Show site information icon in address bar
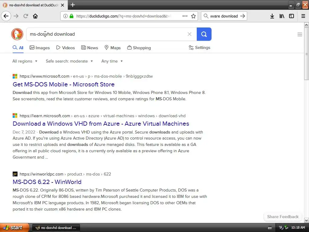309x232 pixels. coord(65,16)
